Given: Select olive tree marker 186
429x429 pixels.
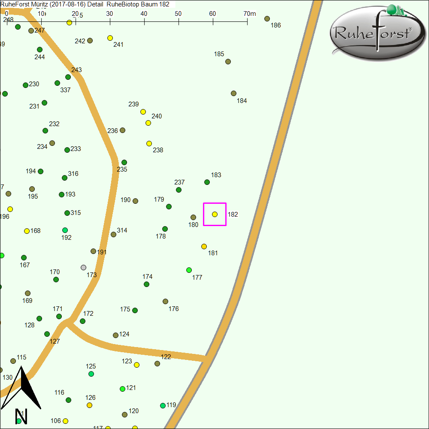Looking at the screenshot, I should pyautogui.click(x=267, y=19).
